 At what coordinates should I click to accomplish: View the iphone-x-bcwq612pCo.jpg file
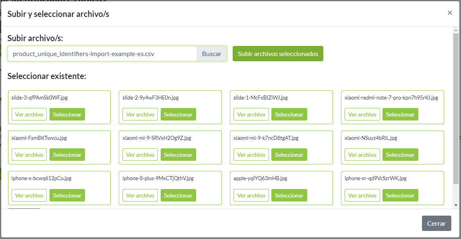click(x=29, y=195)
